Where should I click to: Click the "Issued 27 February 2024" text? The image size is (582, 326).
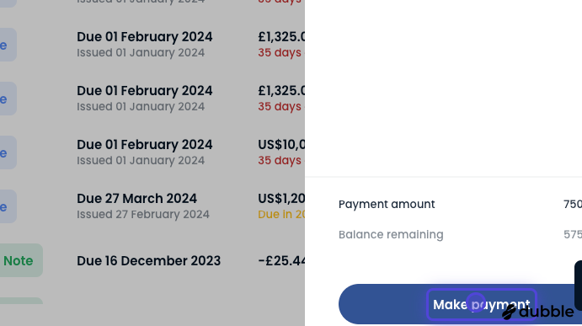coord(143,214)
